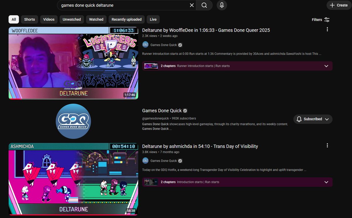This screenshot has width=352, height=218.
Task: Click chapter thumbnail in ashmichda chapters bar
Action: (151, 182)
